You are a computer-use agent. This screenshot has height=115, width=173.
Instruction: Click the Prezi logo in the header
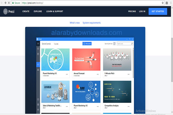point(9,11)
